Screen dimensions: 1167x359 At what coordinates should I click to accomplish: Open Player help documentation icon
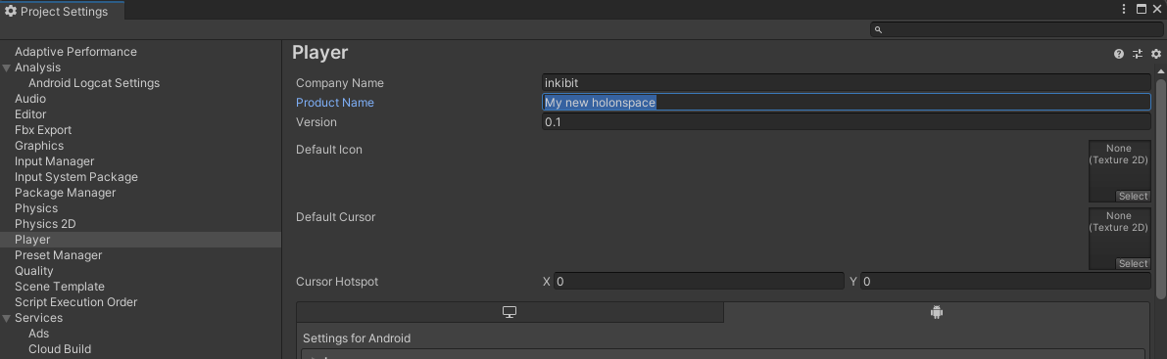(1118, 54)
